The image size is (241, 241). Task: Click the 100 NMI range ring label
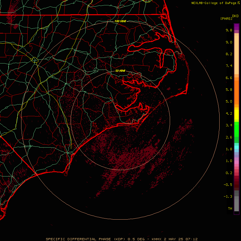[x=120, y=21]
